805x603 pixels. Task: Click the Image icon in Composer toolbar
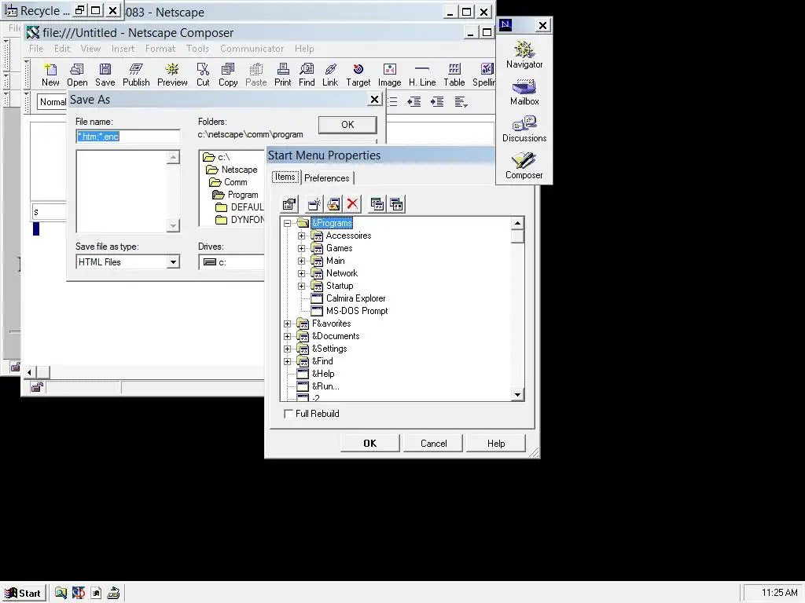click(x=390, y=75)
